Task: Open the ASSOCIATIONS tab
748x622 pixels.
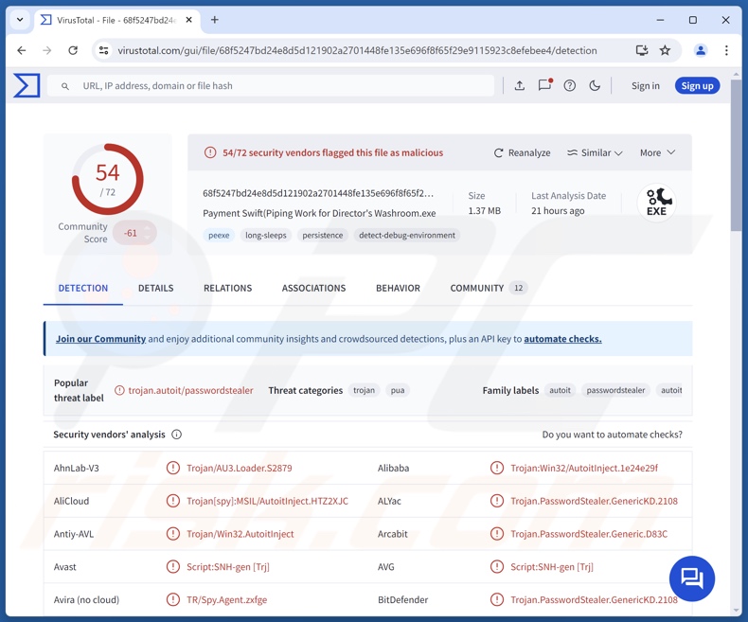Action: click(x=314, y=288)
